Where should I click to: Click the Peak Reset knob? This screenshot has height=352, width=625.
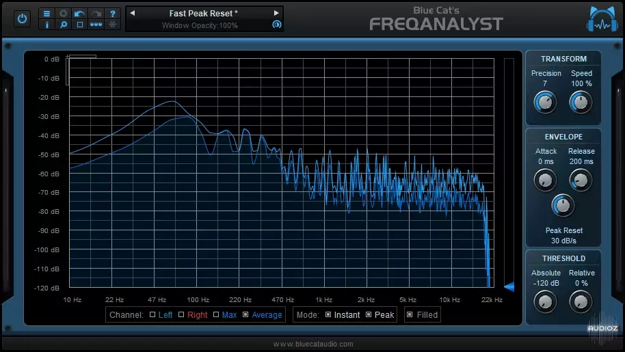coord(563,206)
